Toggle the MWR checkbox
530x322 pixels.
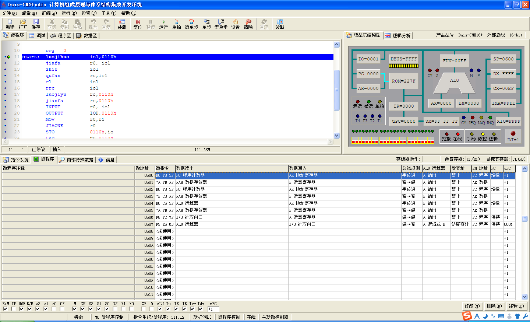[x=21, y=309]
